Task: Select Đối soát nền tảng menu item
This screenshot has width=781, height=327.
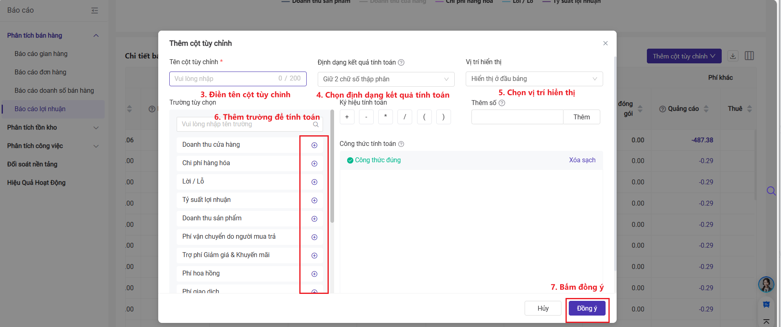Action: coord(32,164)
